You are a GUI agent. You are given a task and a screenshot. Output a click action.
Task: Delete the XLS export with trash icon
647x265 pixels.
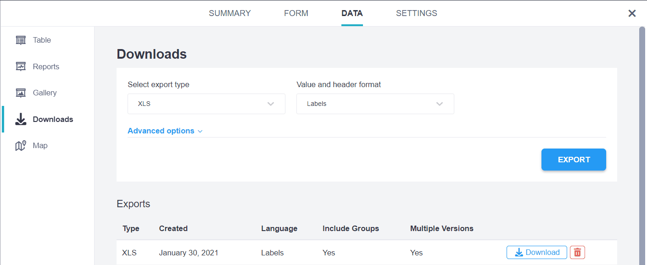click(x=577, y=253)
